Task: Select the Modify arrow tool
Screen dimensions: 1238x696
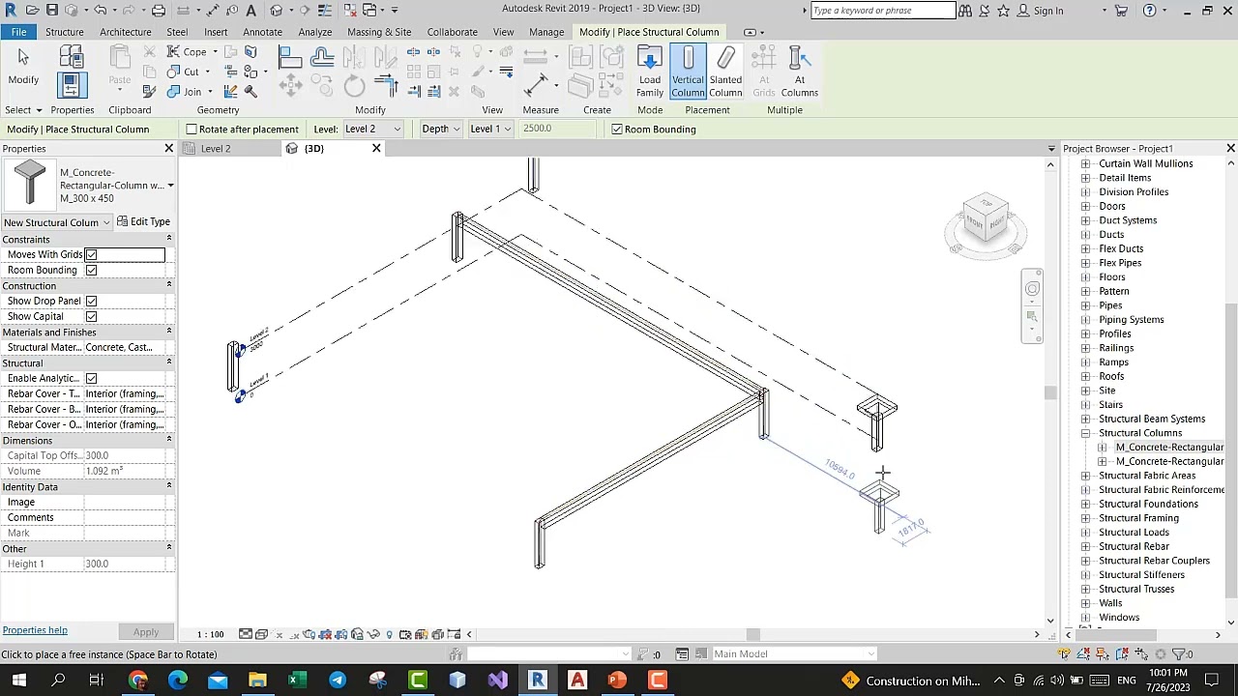Action: pos(23,68)
